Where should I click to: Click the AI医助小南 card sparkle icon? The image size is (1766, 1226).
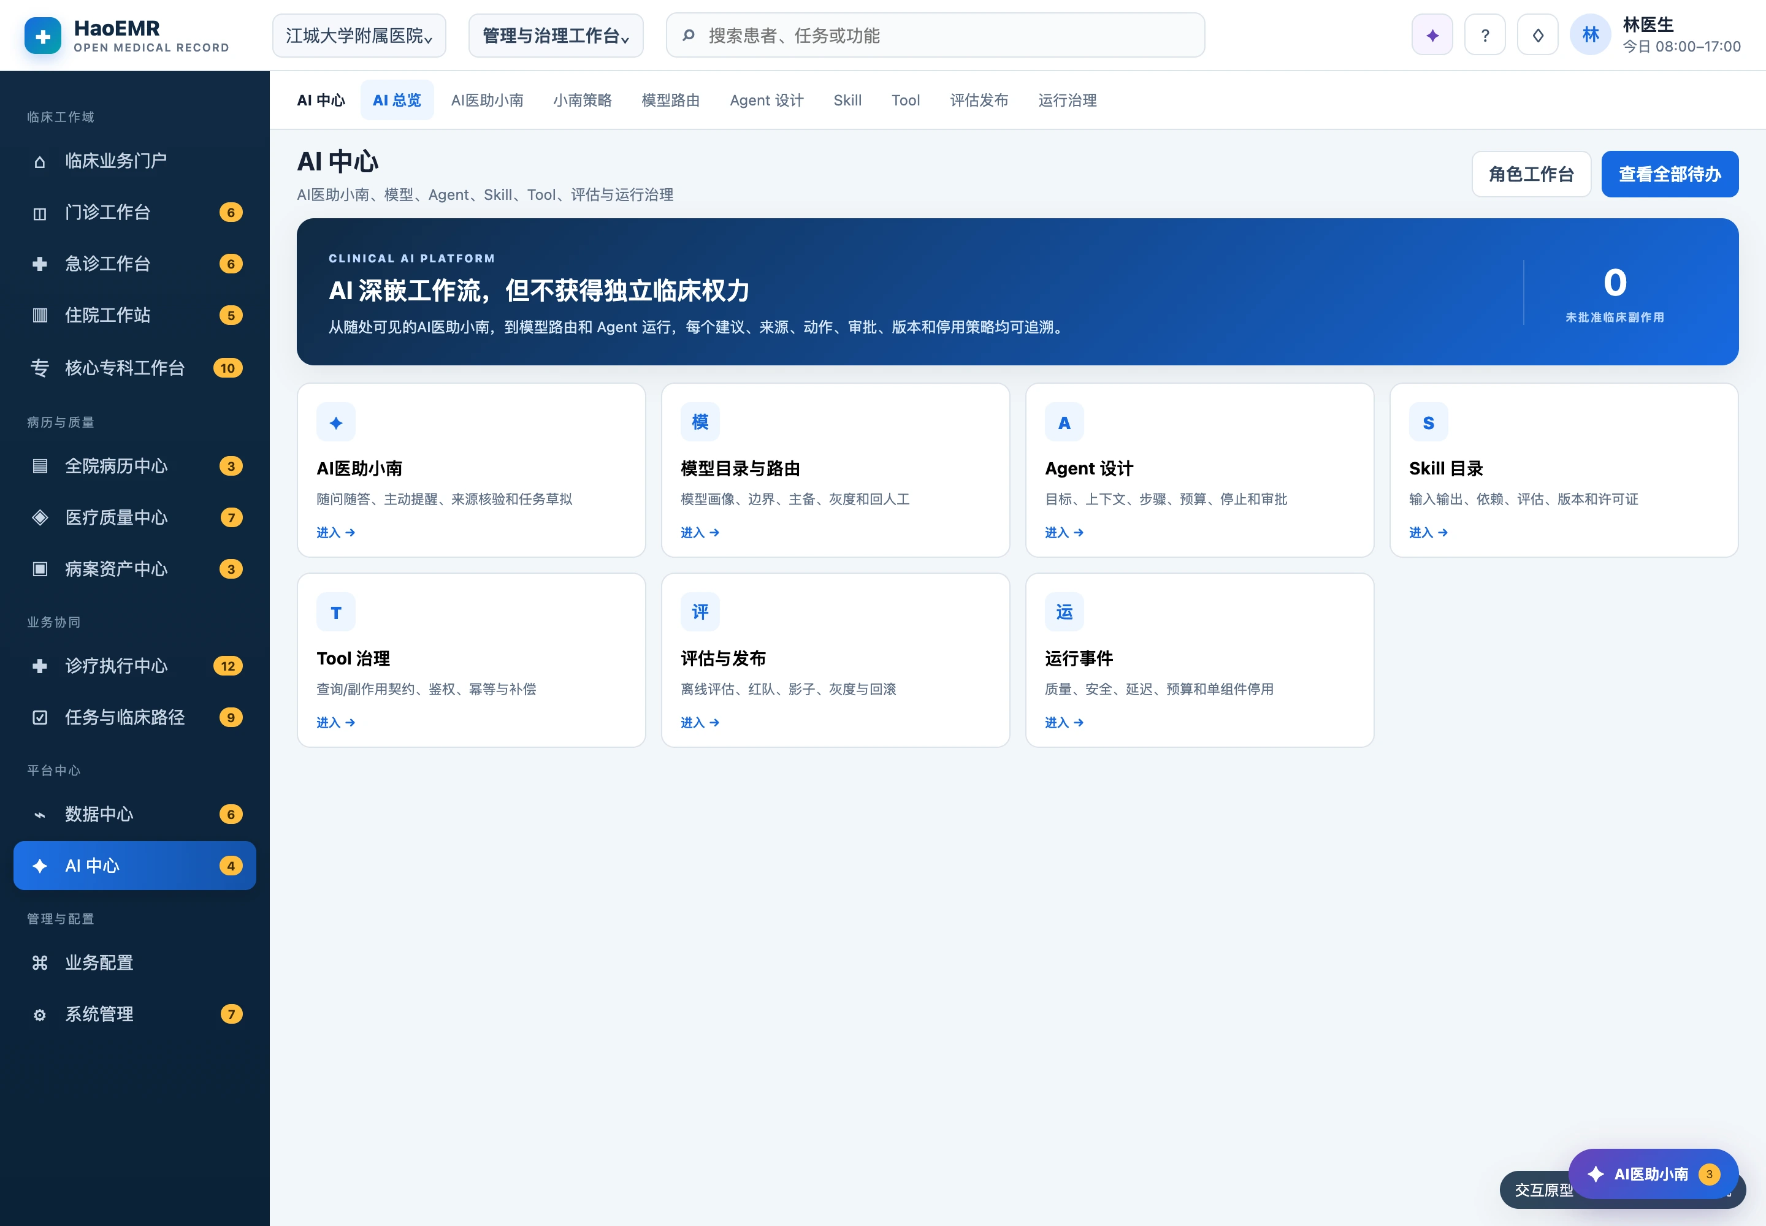(x=336, y=422)
